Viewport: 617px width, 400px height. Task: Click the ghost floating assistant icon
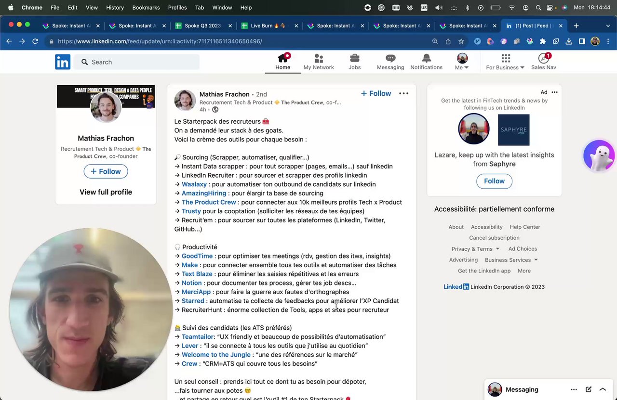(599, 155)
